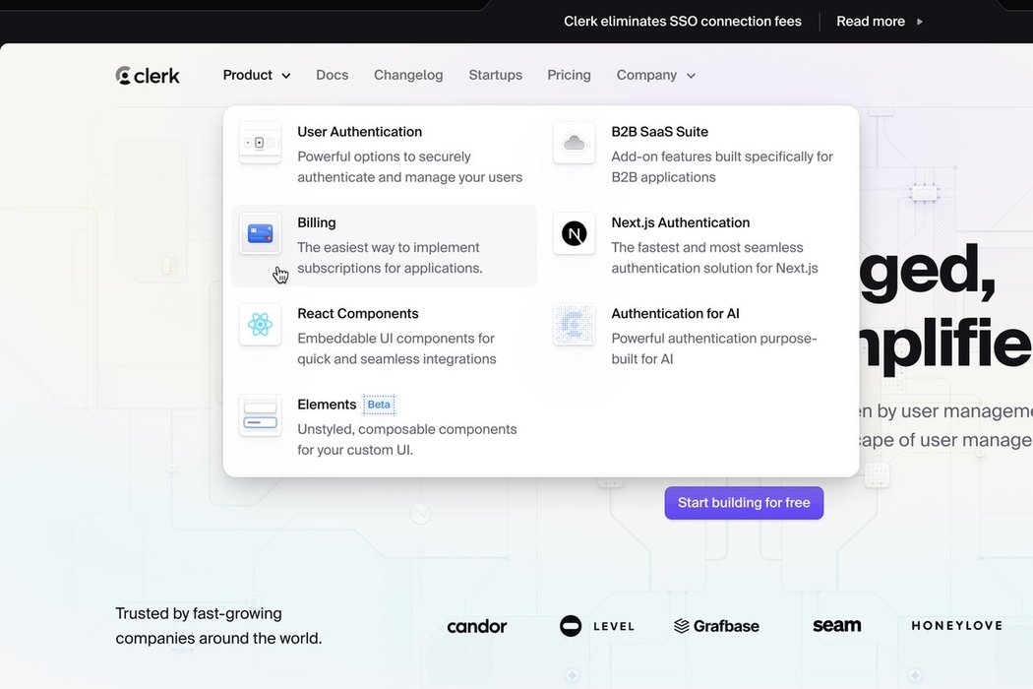Open the Startups navigation link
This screenshot has height=689, width=1033.
[496, 75]
